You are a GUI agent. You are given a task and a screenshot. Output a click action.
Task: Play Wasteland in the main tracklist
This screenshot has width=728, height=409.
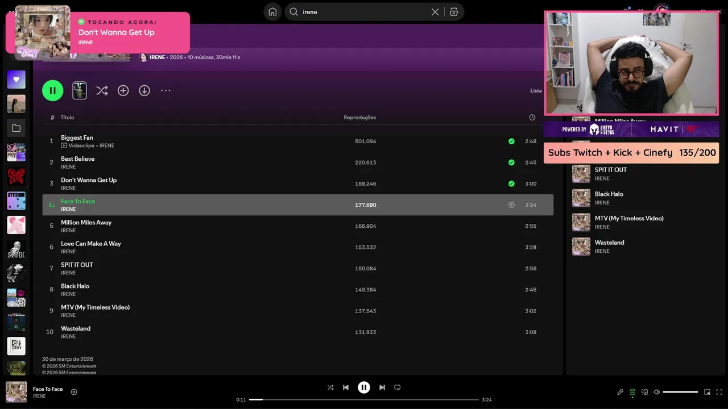pyautogui.click(x=76, y=328)
